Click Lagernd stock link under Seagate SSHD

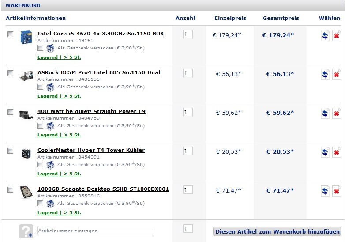(59, 213)
